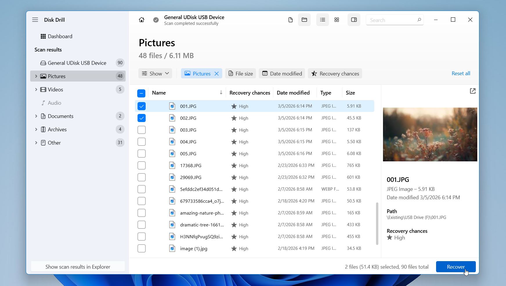Screen dimensions: 506x286
Task: Toggle the select-all checkbox in header
Action: (141, 93)
